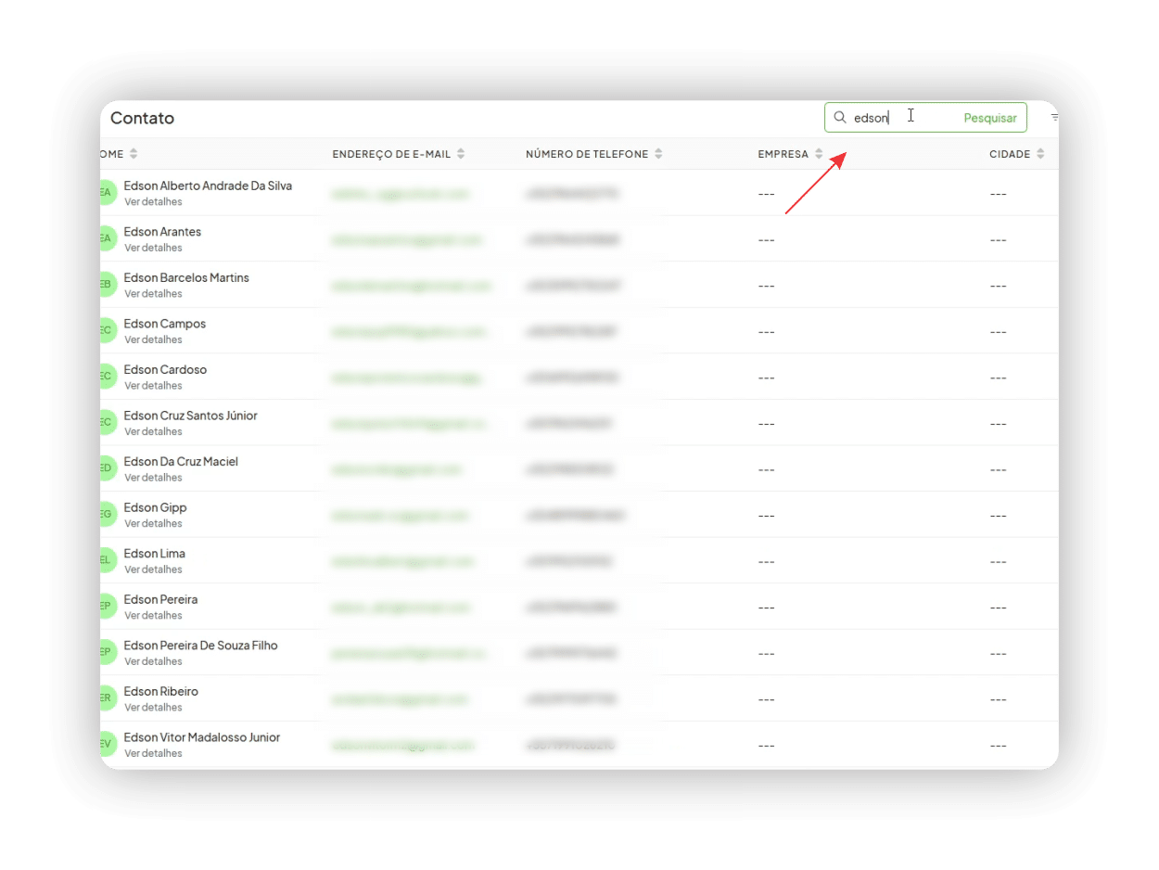Select the name 'Edson Cardoso'

[x=165, y=369]
